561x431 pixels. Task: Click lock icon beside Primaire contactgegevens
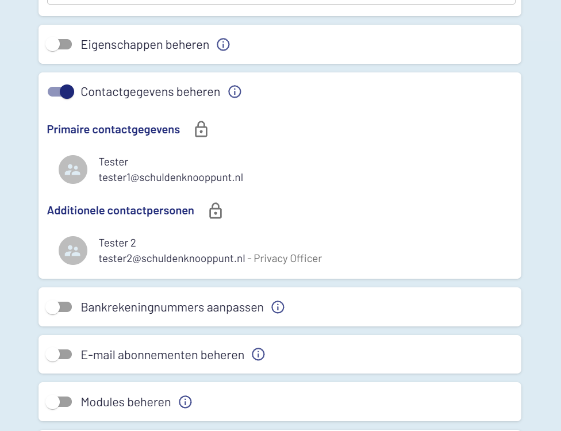click(201, 129)
